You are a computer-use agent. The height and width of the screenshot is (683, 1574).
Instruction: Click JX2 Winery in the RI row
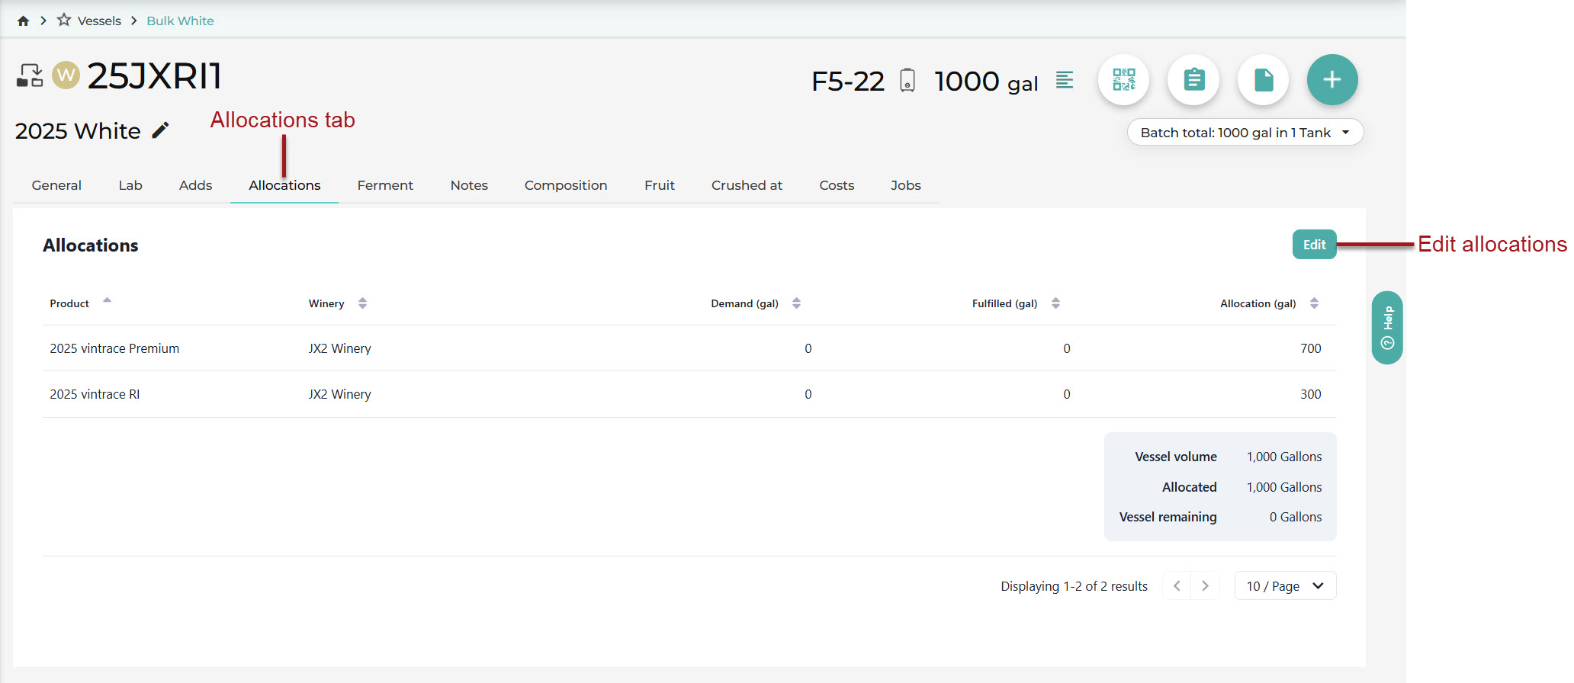click(339, 394)
